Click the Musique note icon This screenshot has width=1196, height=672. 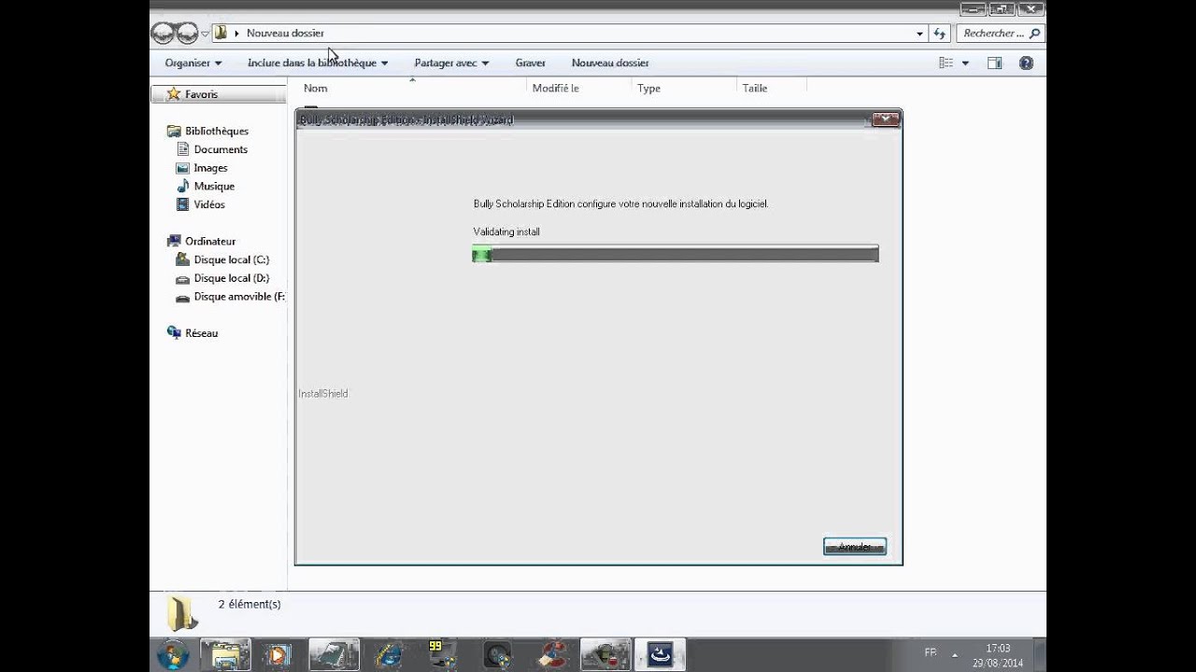click(183, 186)
